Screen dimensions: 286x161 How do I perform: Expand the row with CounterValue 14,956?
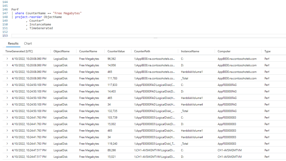(7, 65)
